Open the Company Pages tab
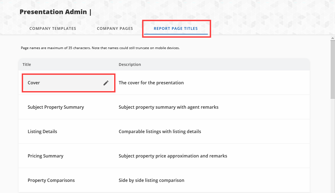This screenshot has width=335, height=193. click(x=115, y=28)
